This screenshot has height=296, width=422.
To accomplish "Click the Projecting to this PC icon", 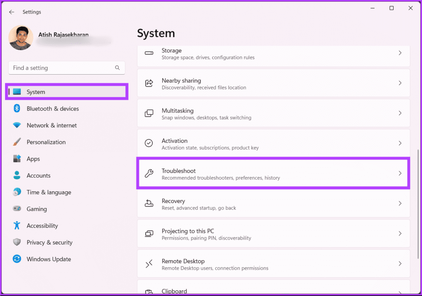I will (x=149, y=234).
